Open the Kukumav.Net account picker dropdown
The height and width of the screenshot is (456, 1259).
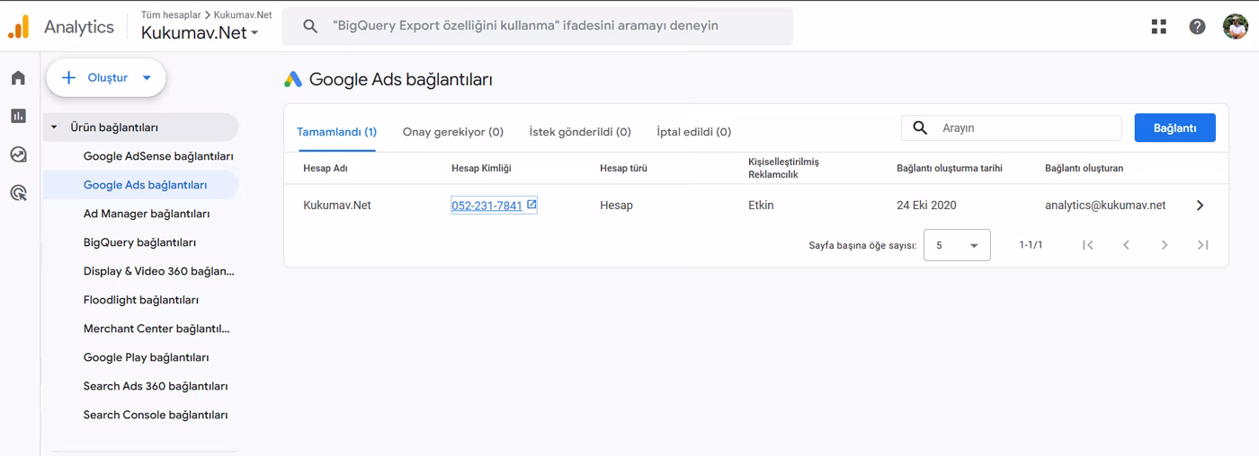pyautogui.click(x=200, y=32)
